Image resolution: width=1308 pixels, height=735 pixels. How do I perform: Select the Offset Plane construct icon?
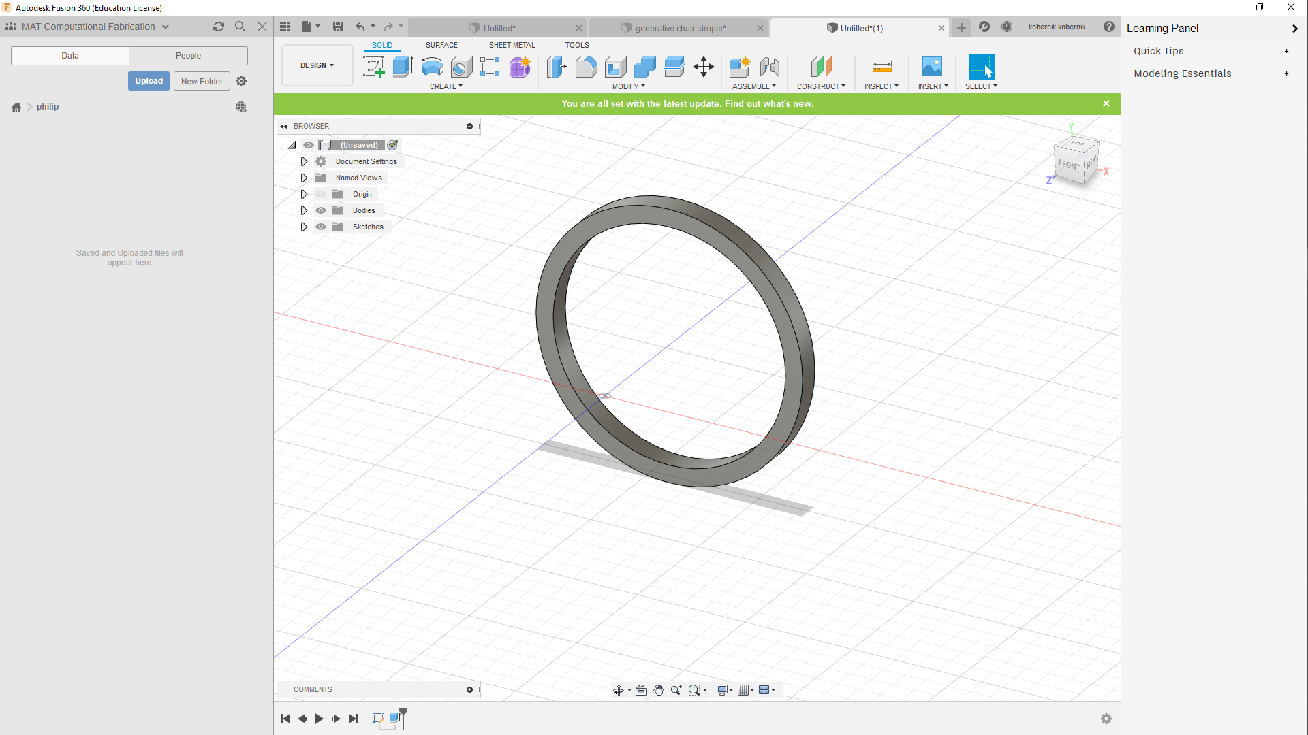[x=822, y=67]
